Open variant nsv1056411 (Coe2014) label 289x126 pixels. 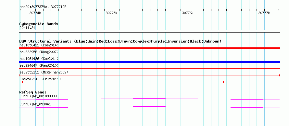point(39,45)
